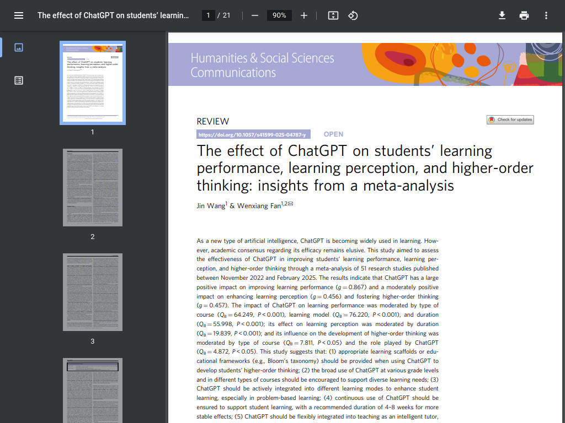Viewport: 565px width, 423px height.
Task: Click the zoom out minus button
Action: point(255,15)
